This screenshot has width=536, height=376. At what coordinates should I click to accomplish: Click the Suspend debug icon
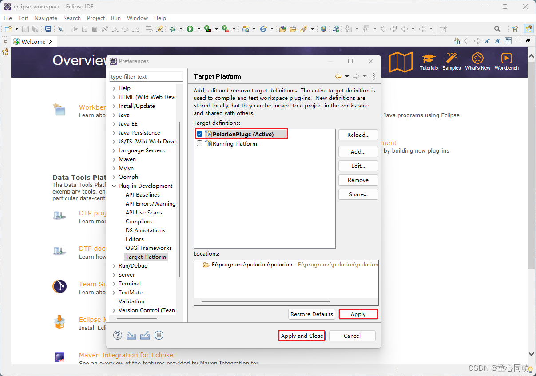84,29
